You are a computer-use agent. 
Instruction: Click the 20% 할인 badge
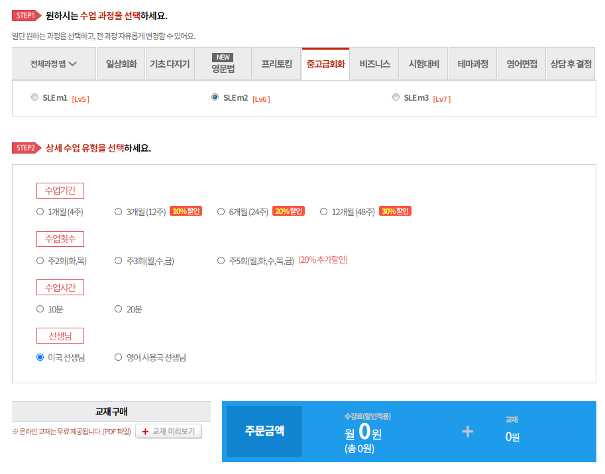coord(289,211)
